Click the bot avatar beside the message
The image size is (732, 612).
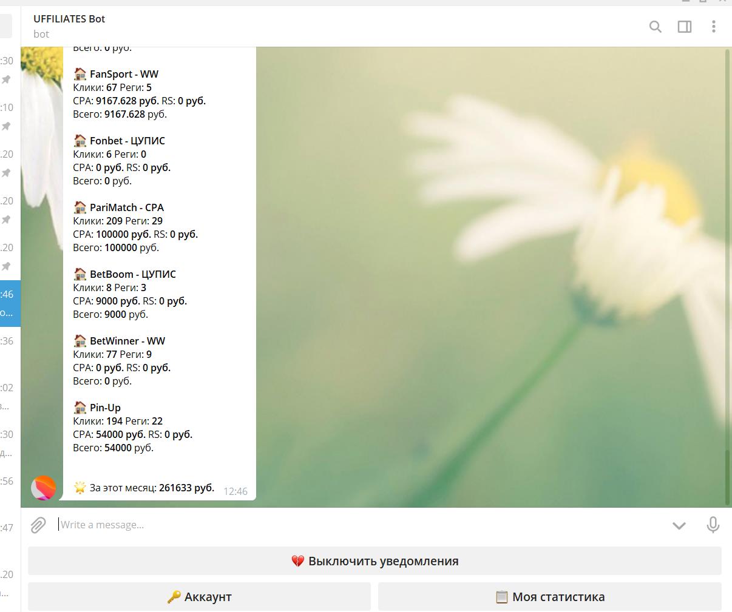pos(44,488)
